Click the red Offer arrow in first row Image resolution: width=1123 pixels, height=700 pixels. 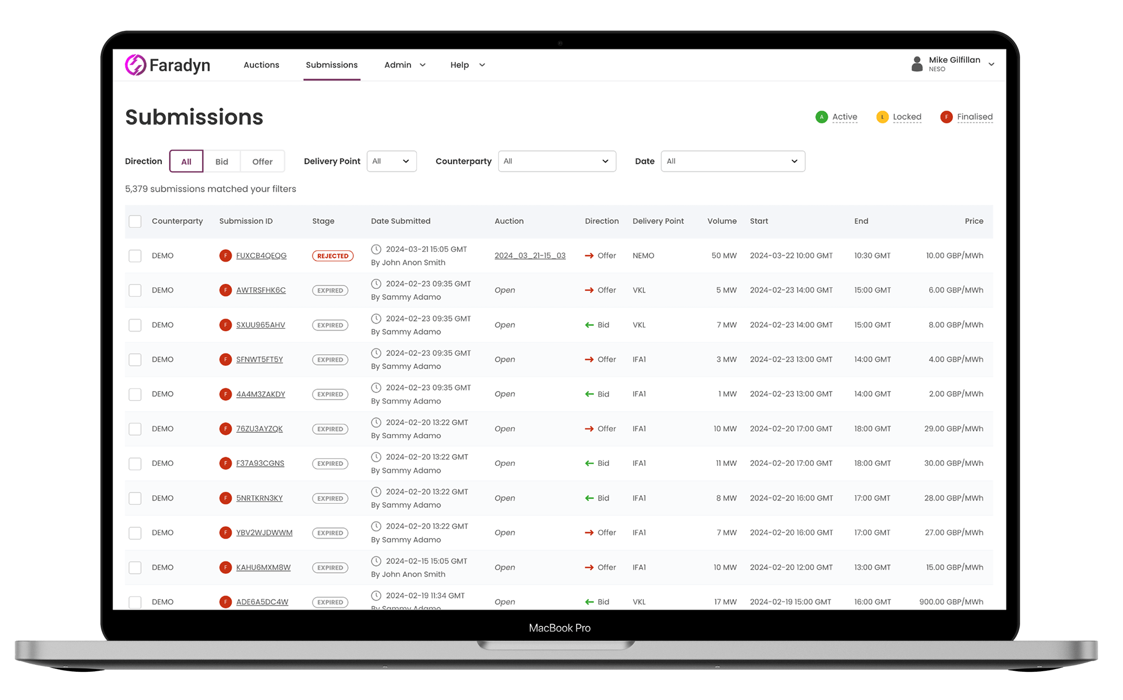[589, 255]
